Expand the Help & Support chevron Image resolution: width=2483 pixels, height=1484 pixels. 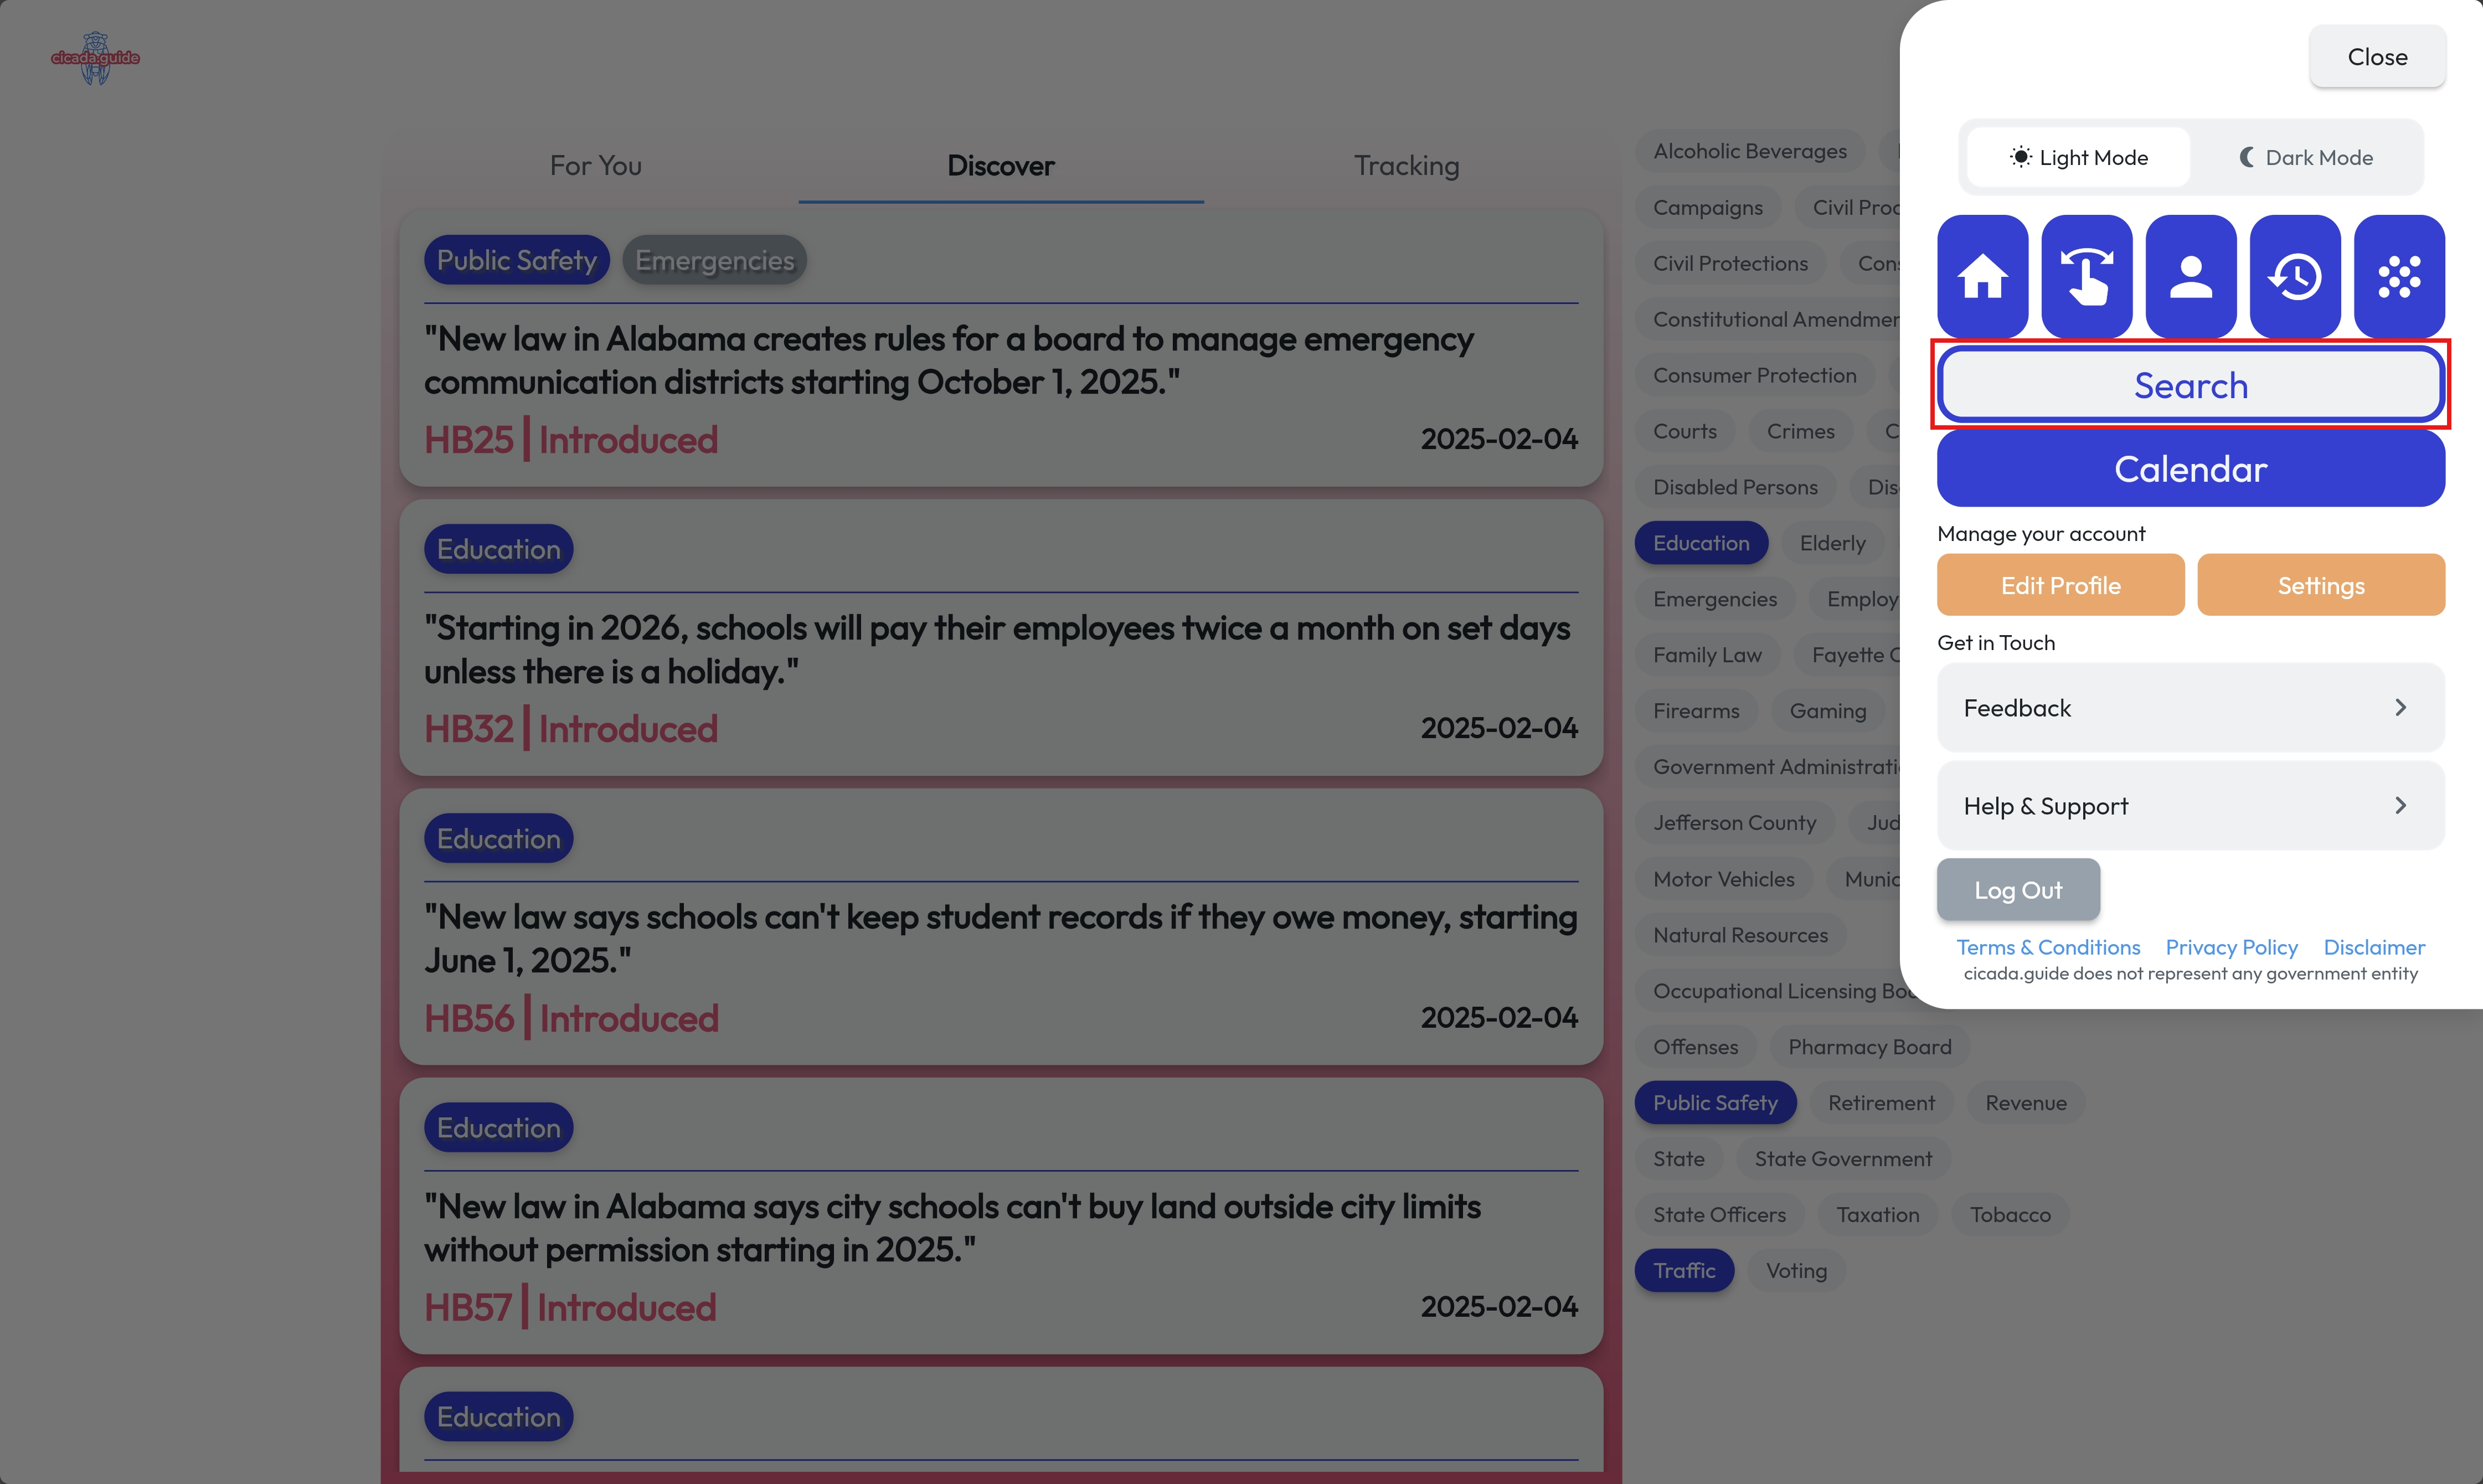(2400, 805)
